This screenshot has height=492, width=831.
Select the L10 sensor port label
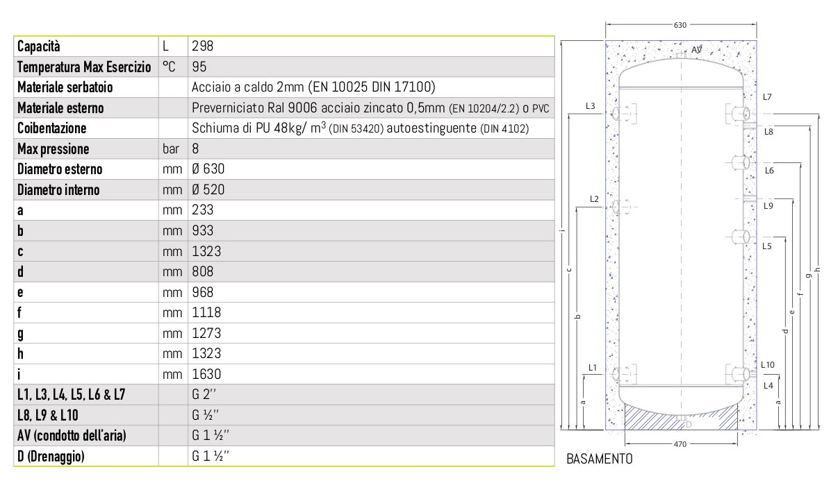[x=767, y=364]
